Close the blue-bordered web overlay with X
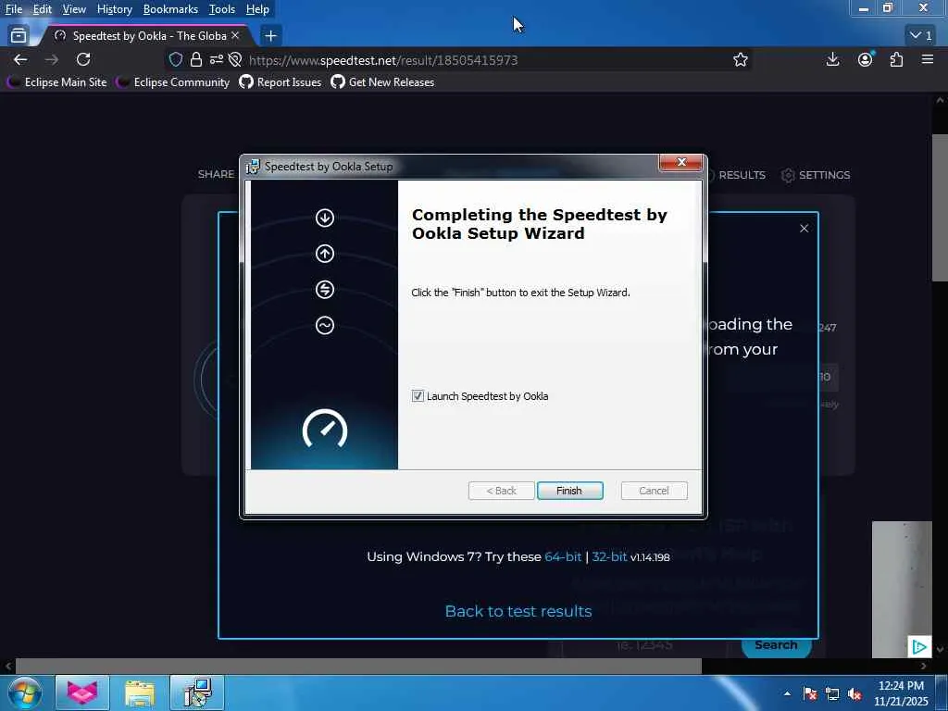Viewport: 948px width, 711px height. click(x=805, y=228)
